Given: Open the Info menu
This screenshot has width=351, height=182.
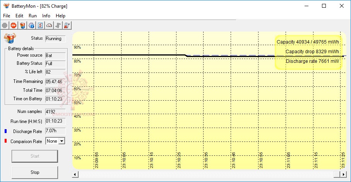Looking at the screenshot, I should pos(46,16).
